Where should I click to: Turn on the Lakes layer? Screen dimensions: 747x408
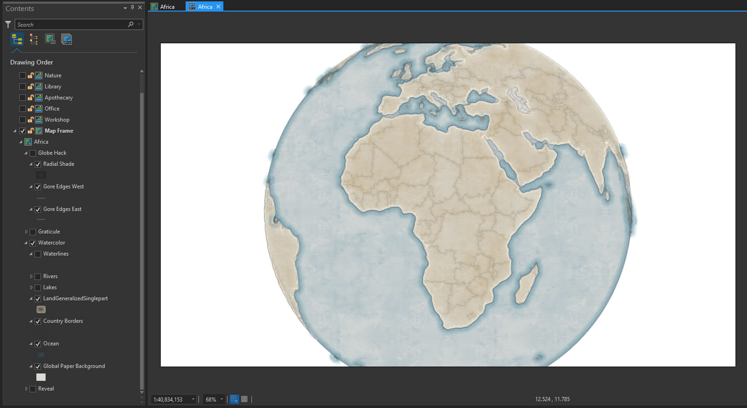point(38,288)
